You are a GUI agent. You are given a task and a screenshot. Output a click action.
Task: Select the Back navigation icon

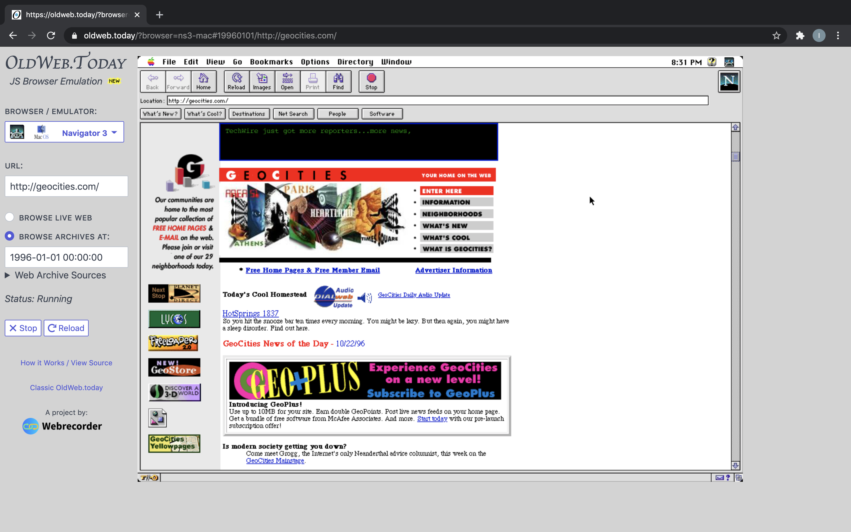click(152, 81)
